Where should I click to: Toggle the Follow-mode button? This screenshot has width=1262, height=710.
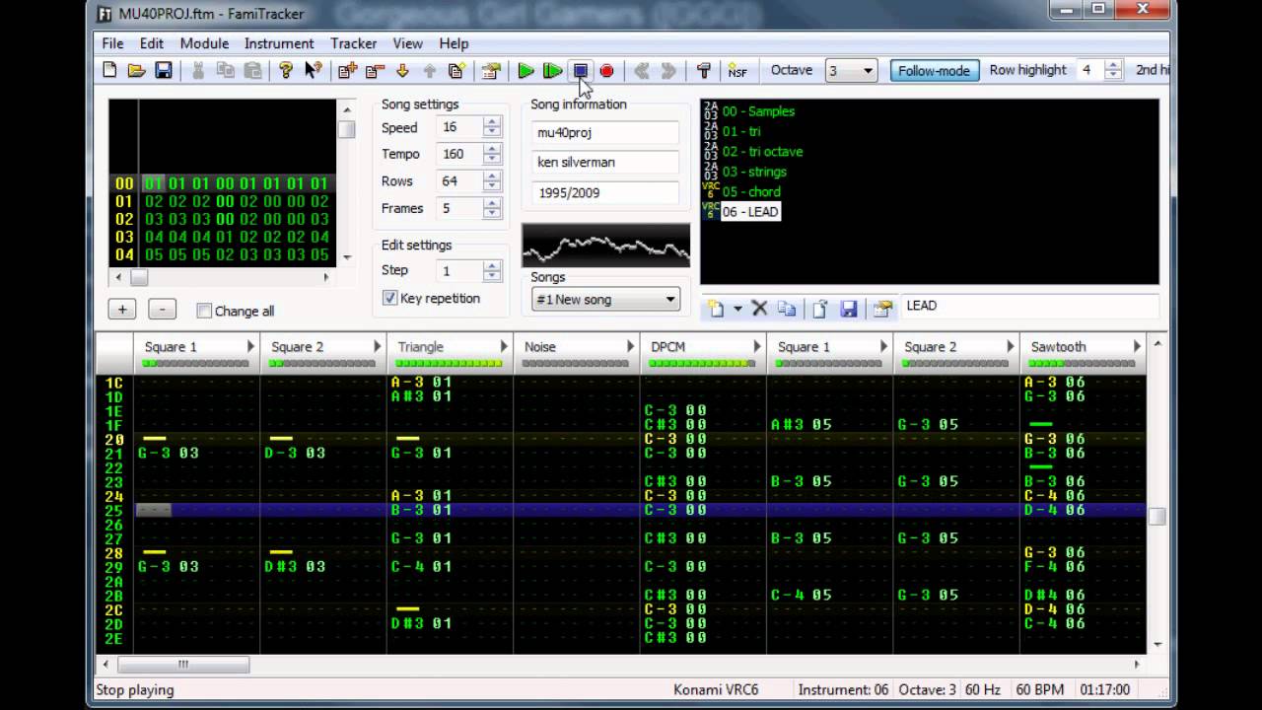tap(934, 70)
